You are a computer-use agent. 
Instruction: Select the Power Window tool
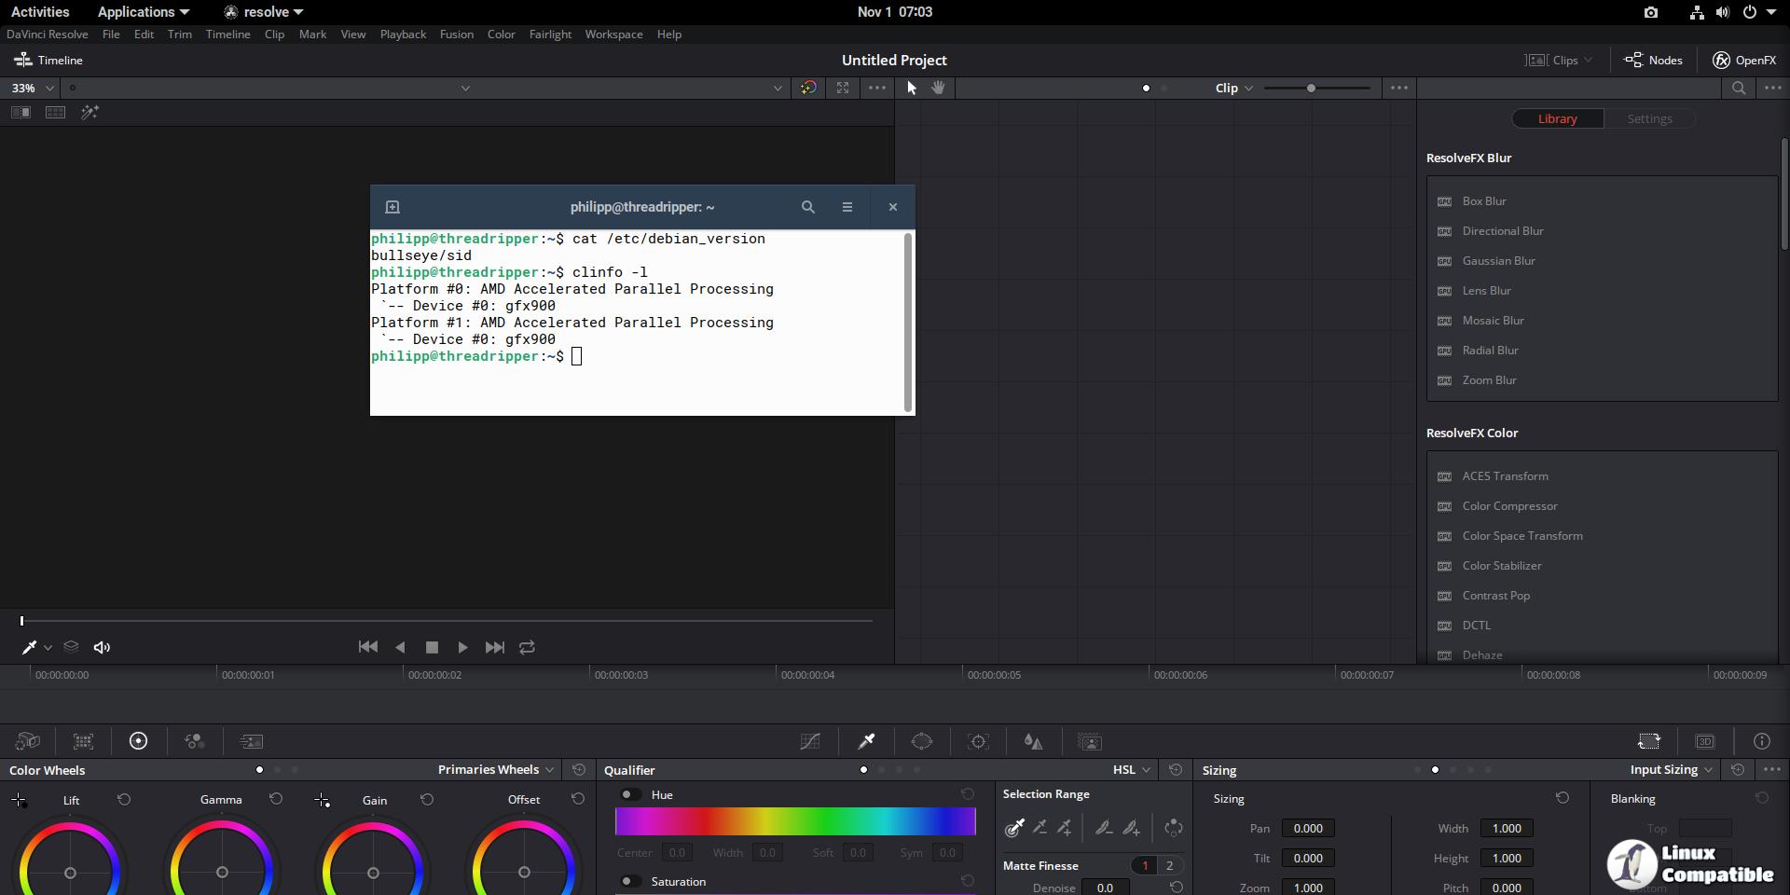point(922,741)
